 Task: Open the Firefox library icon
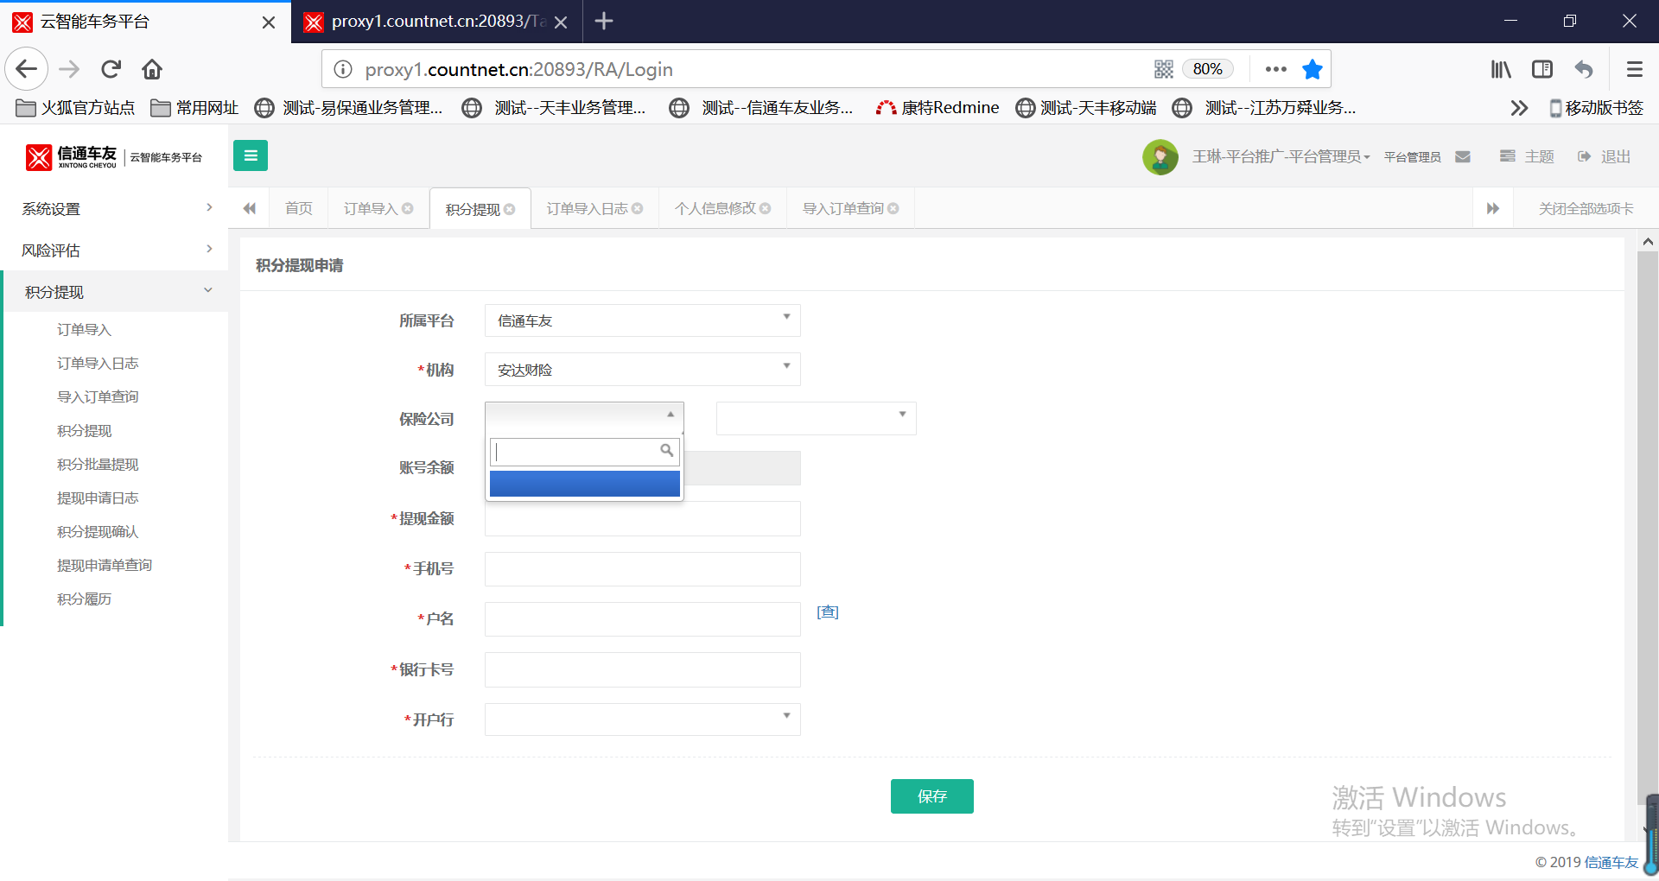tap(1501, 69)
